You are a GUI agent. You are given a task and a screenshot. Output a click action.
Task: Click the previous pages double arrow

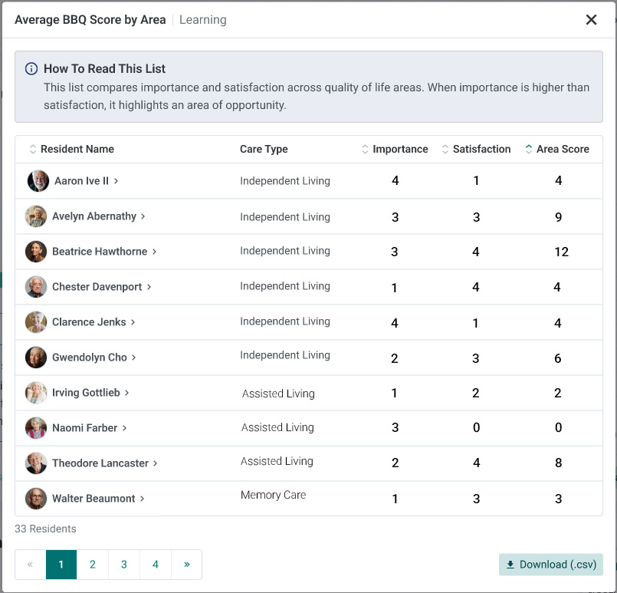(x=31, y=565)
